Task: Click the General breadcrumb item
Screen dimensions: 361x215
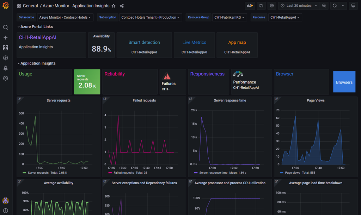Action: click(x=30, y=6)
